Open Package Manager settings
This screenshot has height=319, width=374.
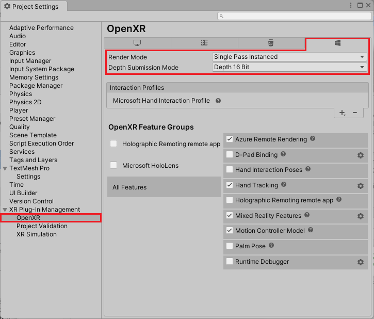[x=36, y=85]
